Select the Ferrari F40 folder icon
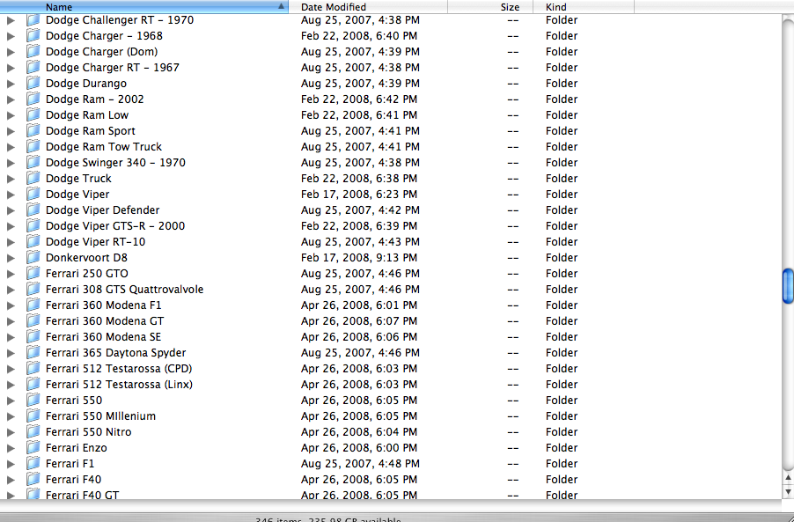 (33, 480)
